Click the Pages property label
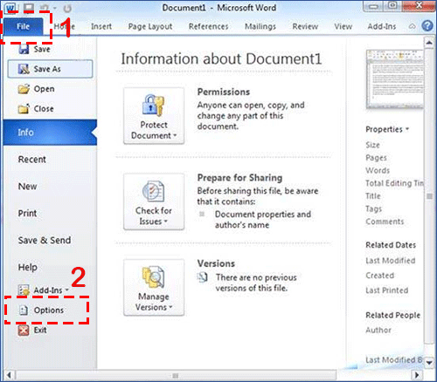Image resolution: width=437 pixels, height=382 pixels. (x=376, y=158)
